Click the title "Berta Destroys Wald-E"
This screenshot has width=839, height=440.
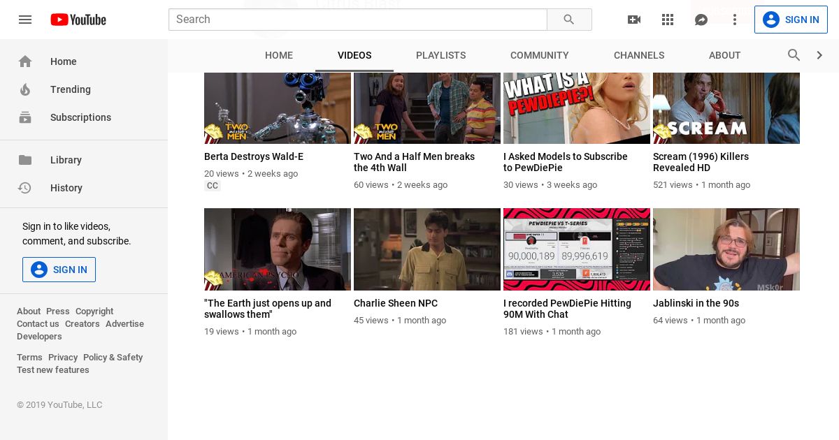point(254,156)
